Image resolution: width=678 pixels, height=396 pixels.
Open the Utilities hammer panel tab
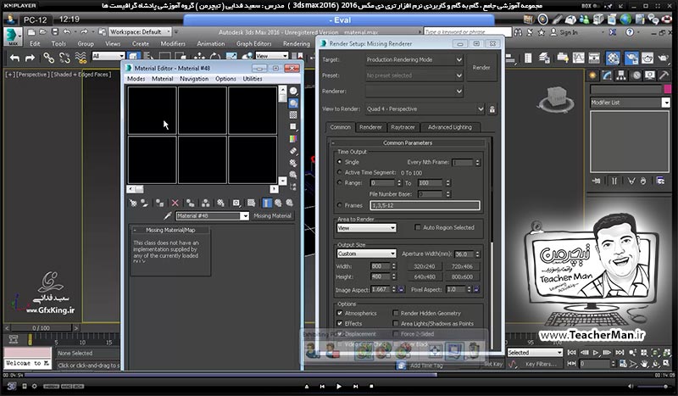(x=664, y=75)
